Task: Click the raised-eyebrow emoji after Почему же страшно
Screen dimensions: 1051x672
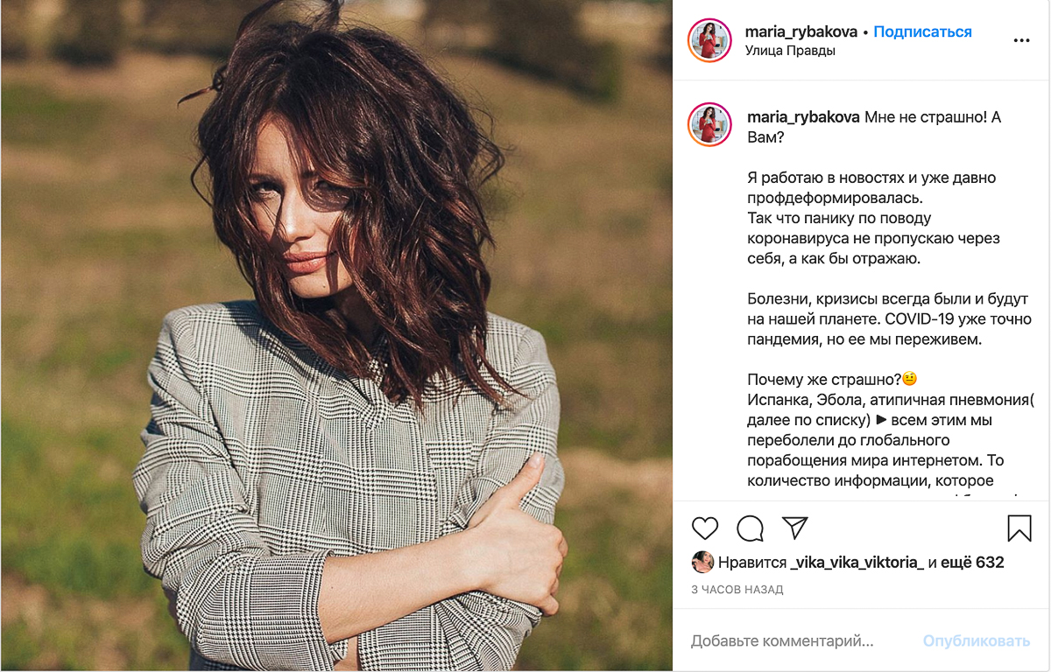Action: 909,379
